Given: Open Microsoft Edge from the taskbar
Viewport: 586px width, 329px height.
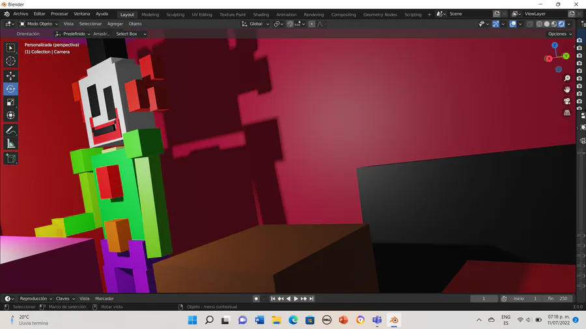Looking at the screenshot, I should 293,320.
